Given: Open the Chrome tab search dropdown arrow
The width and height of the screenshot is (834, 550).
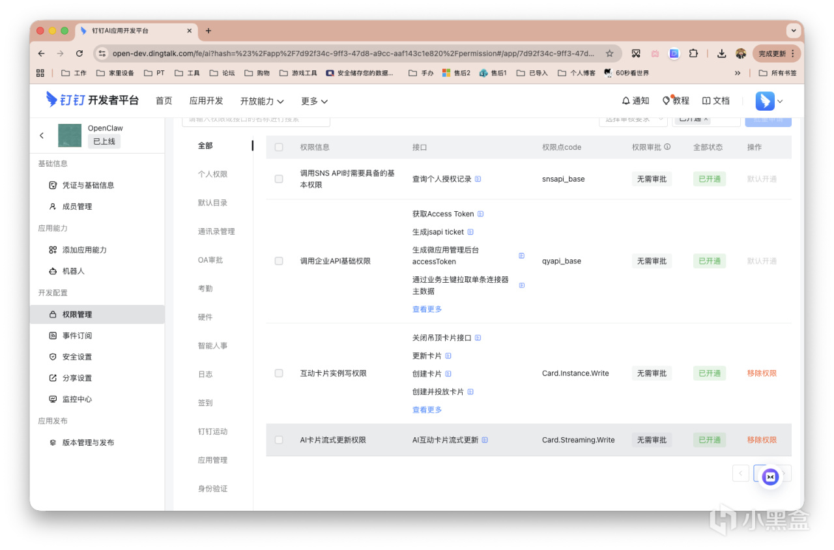Looking at the screenshot, I should click(x=794, y=31).
